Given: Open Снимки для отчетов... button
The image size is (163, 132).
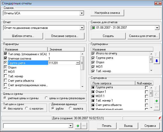Looking at the screenshot, I should coord(143,36).
